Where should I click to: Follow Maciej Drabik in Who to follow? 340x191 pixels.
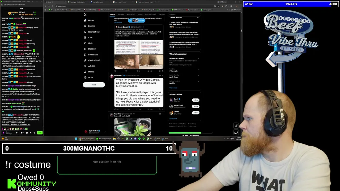click(x=195, y=106)
